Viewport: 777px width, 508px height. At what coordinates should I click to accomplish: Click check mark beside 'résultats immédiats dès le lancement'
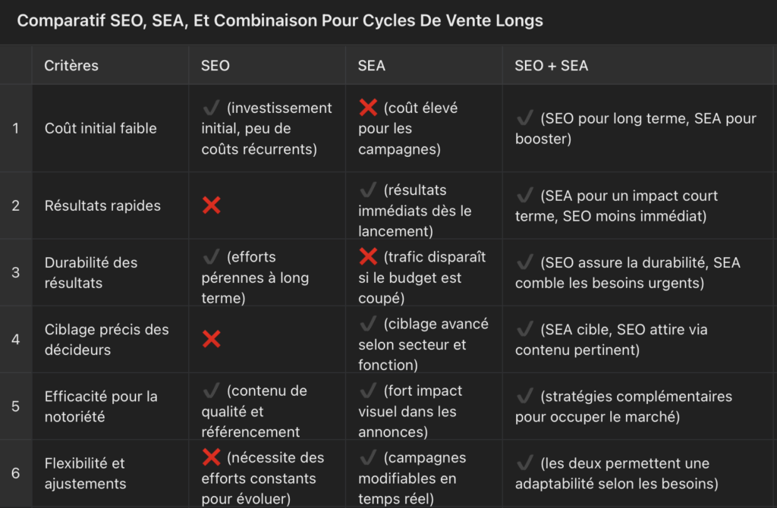pos(368,190)
